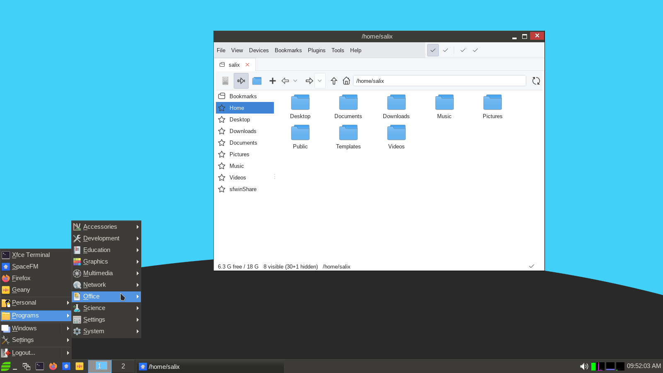Screen dimensions: 663x373
Task: Select the Templates folder icon
Action: tap(348, 133)
